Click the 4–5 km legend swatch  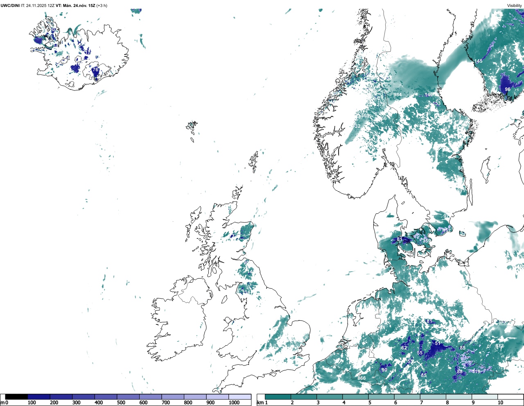355,397
